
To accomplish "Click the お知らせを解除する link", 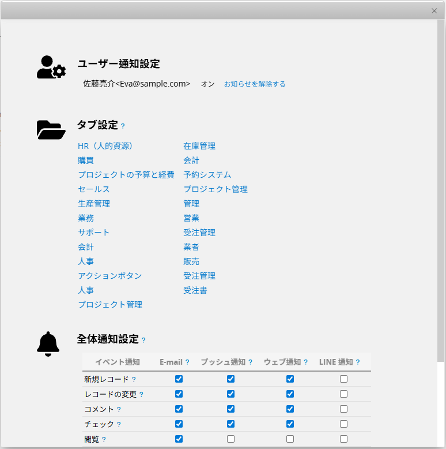I will tap(255, 84).
